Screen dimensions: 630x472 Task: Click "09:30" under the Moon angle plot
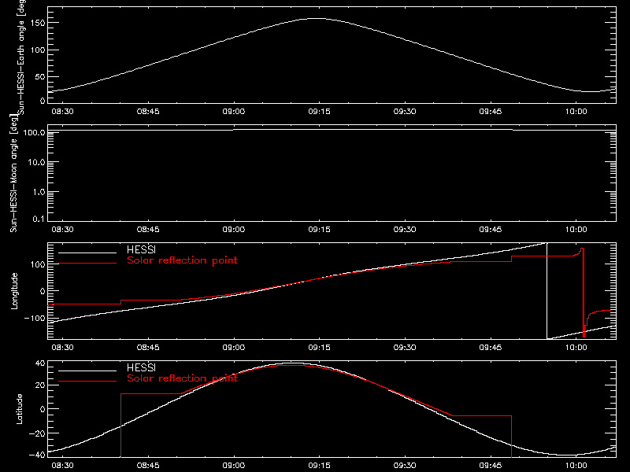405,230
